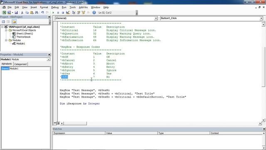266x150 pixels.
Task: Click code window vertical scrollbar down arrow
Action: click(264, 120)
